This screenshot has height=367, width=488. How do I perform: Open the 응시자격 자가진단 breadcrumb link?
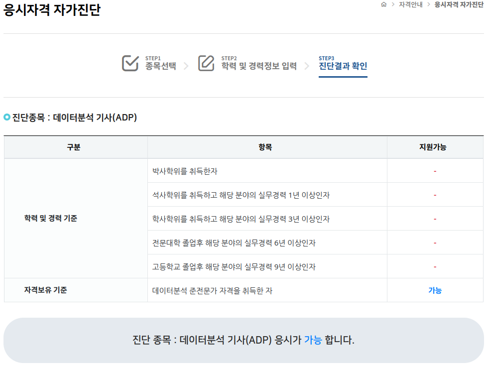(459, 4)
